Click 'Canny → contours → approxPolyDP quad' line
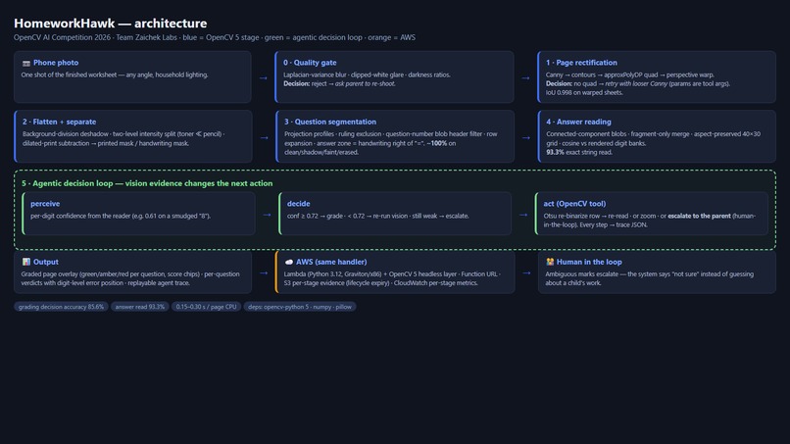This screenshot has width=790, height=444. (x=630, y=75)
